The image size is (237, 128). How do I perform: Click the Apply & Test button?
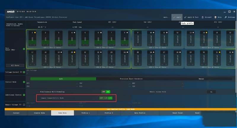pos(191,17)
